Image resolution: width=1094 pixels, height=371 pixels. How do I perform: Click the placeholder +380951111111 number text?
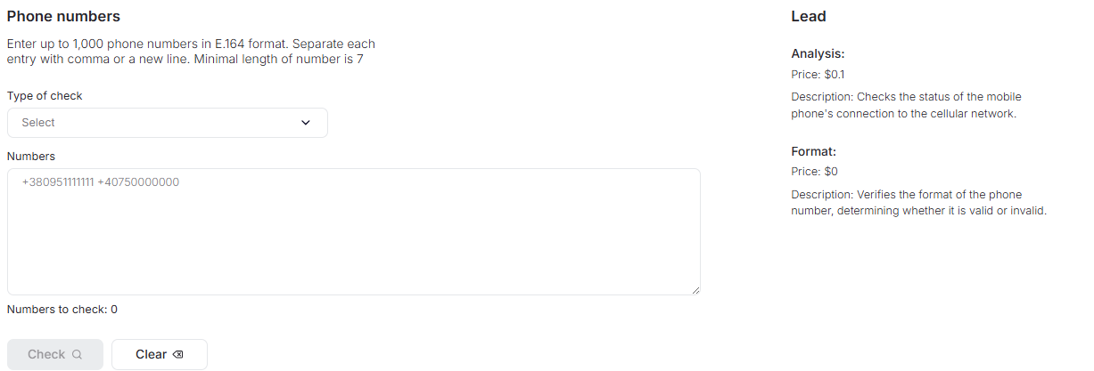(x=58, y=182)
